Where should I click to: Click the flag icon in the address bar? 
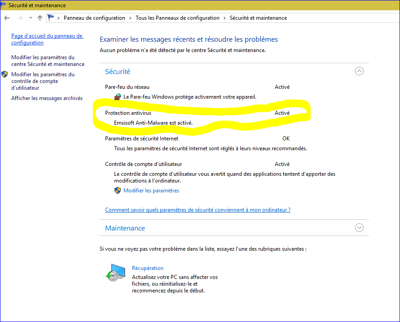pos(51,17)
